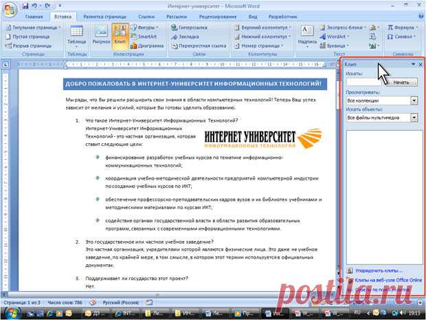The height and width of the screenshot is (320, 426).
Task: Insert a Перекрестная ссылка cross-reference
Action: coord(199,45)
